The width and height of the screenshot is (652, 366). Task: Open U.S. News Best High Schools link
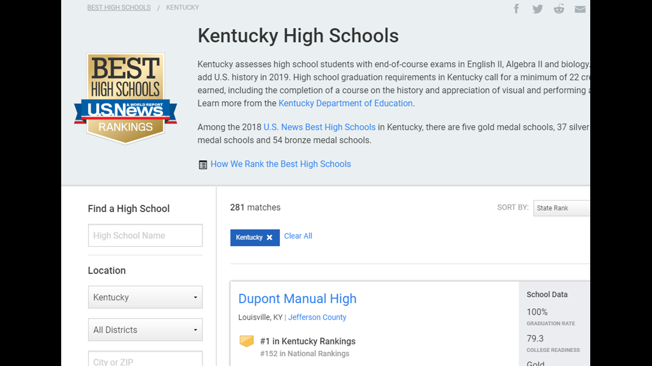[319, 127]
